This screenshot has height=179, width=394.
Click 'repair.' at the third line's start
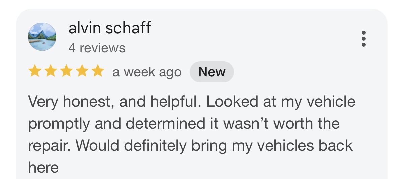point(47,146)
